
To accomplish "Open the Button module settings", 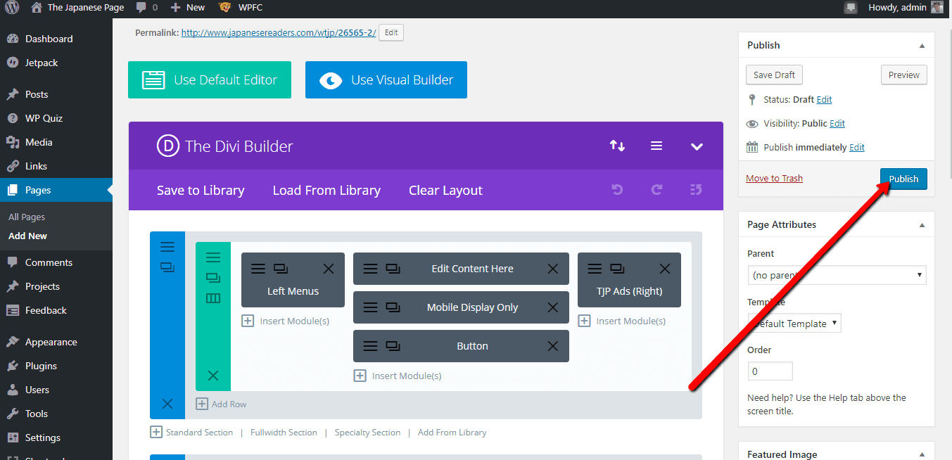I will point(370,346).
